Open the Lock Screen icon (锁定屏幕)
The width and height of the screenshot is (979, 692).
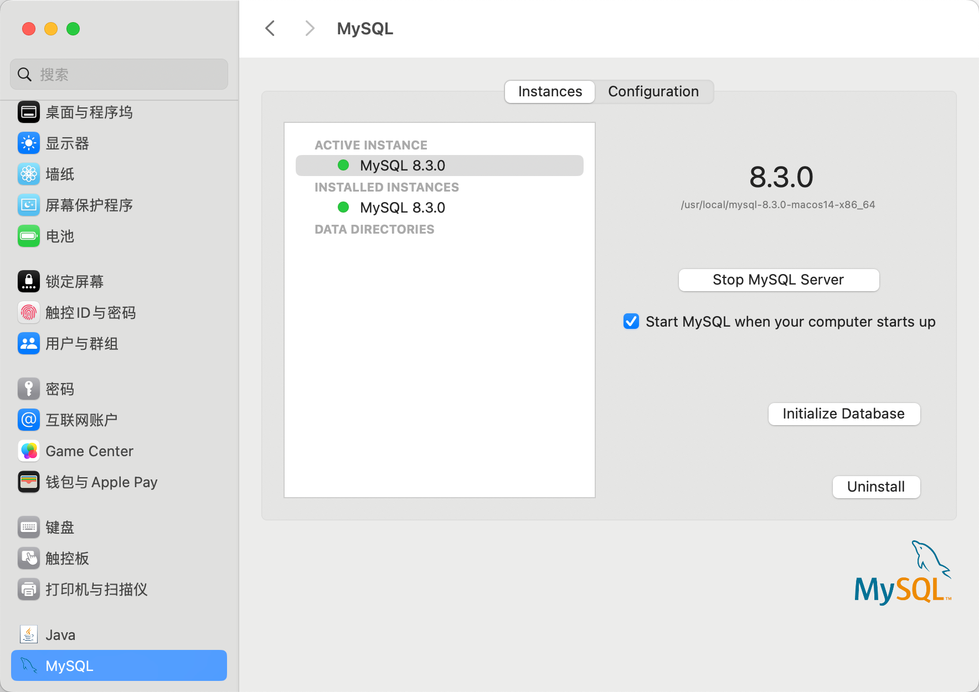coord(29,282)
